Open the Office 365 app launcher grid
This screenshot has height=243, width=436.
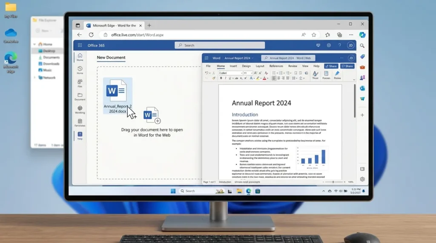tap(80, 45)
